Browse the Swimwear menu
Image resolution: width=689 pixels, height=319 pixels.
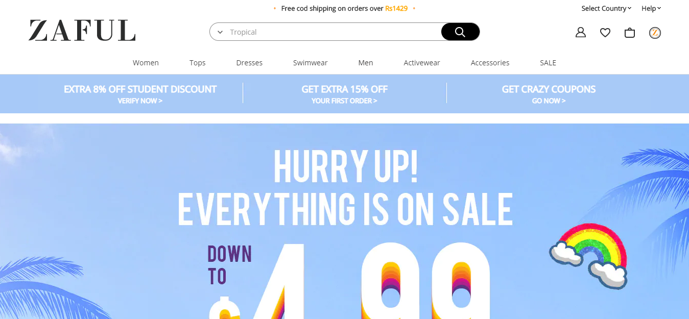pos(310,62)
